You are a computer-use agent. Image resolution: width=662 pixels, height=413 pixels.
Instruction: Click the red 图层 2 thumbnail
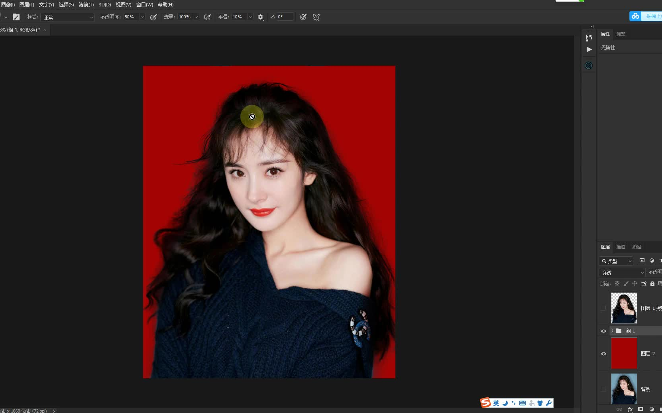tap(624, 354)
